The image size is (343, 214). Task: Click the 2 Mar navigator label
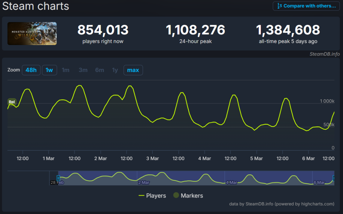point(144,183)
